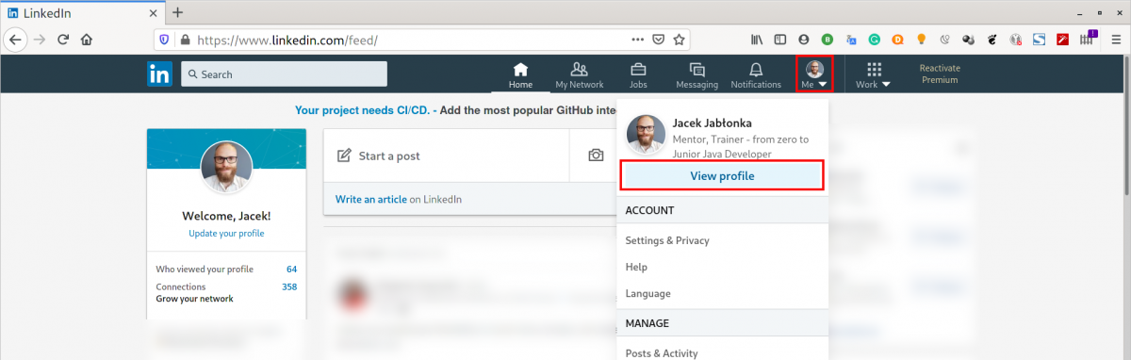Screen dimensions: 1131x360
Task: Go to the browser home page
Action: tap(87, 40)
